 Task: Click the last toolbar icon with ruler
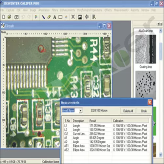(x=94, y=17)
